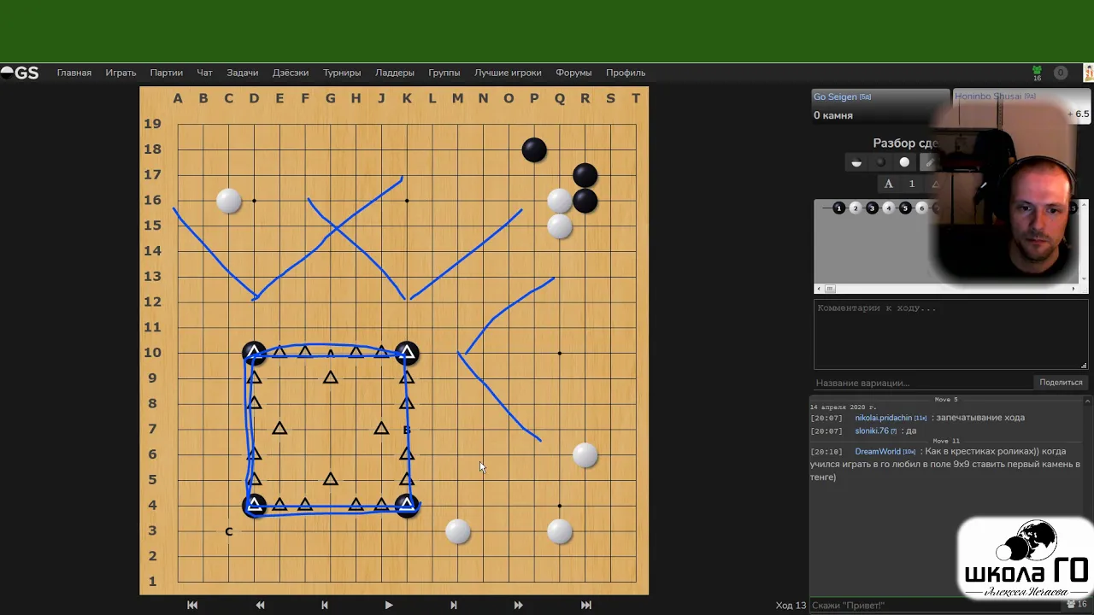The height and width of the screenshot is (615, 1094).
Task: Click the chat users count icon showing 16
Action: (x=1075, y=605)
